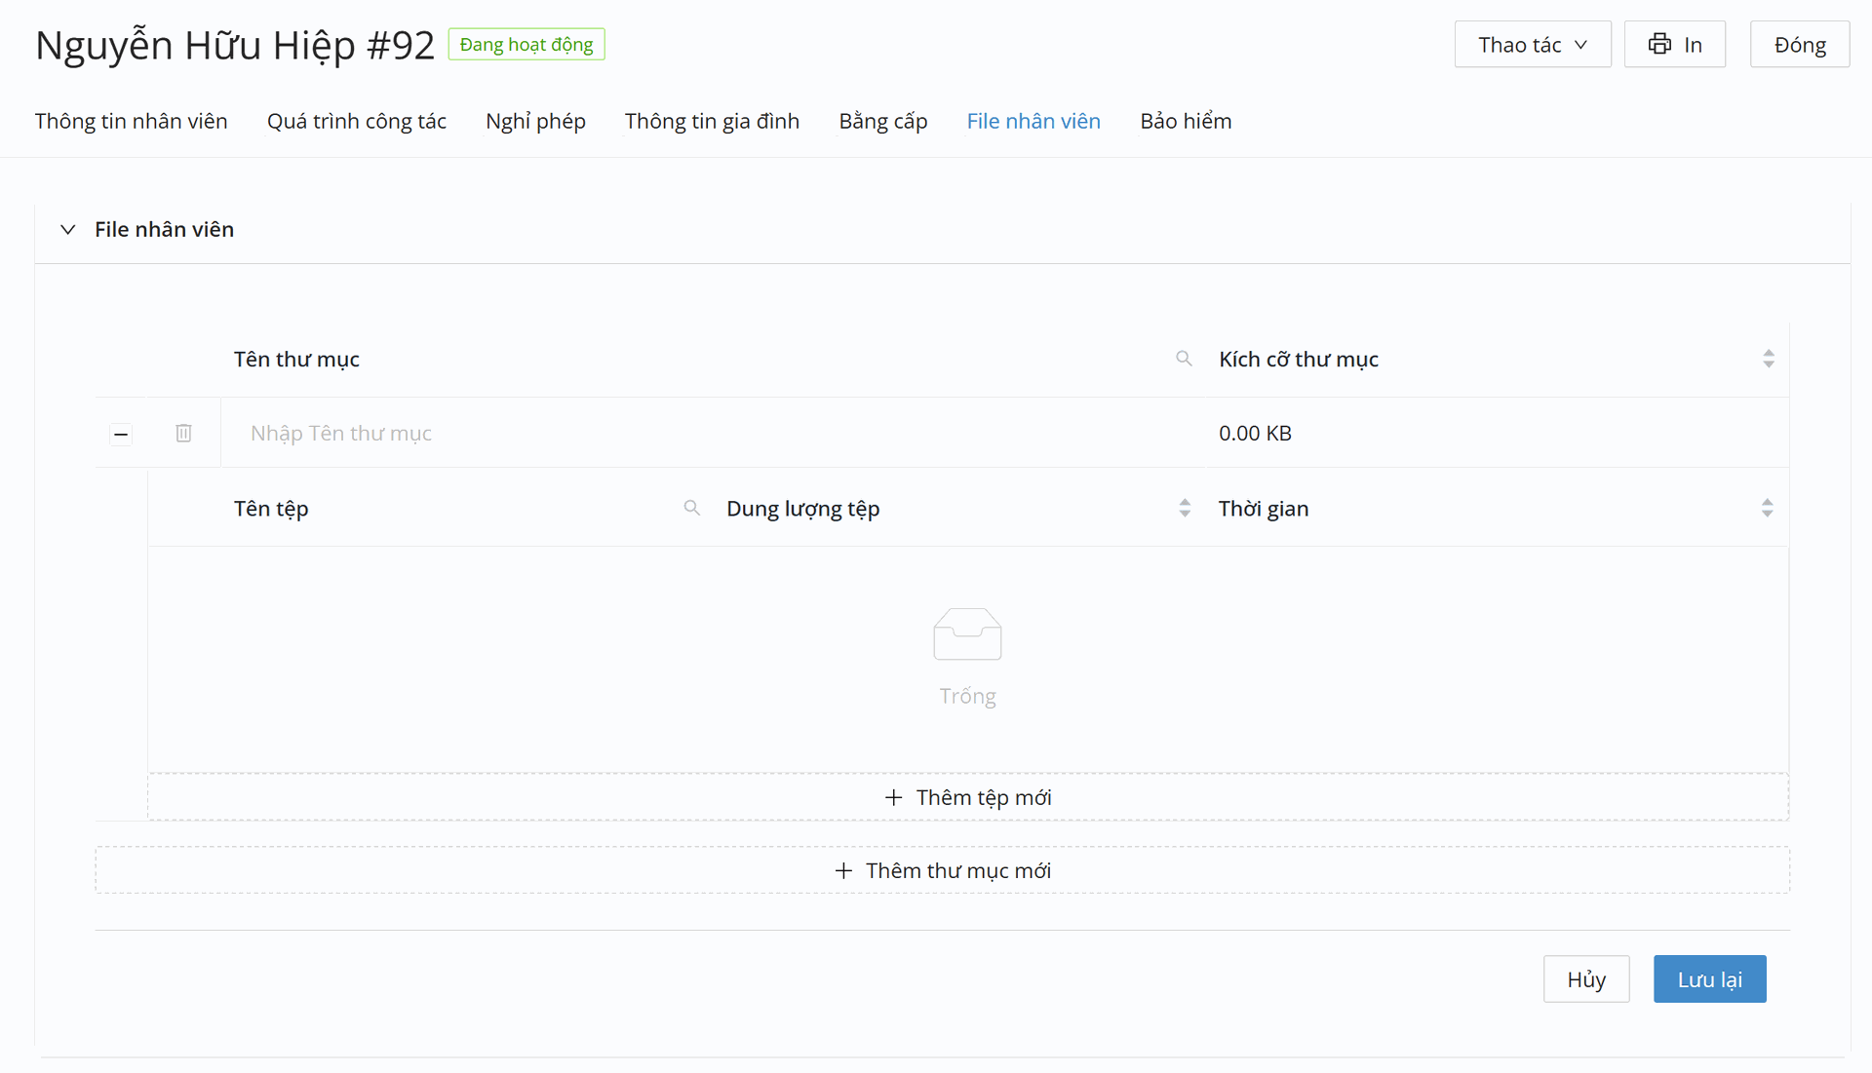This screenshot has height=1073, width=1872.
Task: Click the empty Trống inbox icon
Action: (966, 634)
